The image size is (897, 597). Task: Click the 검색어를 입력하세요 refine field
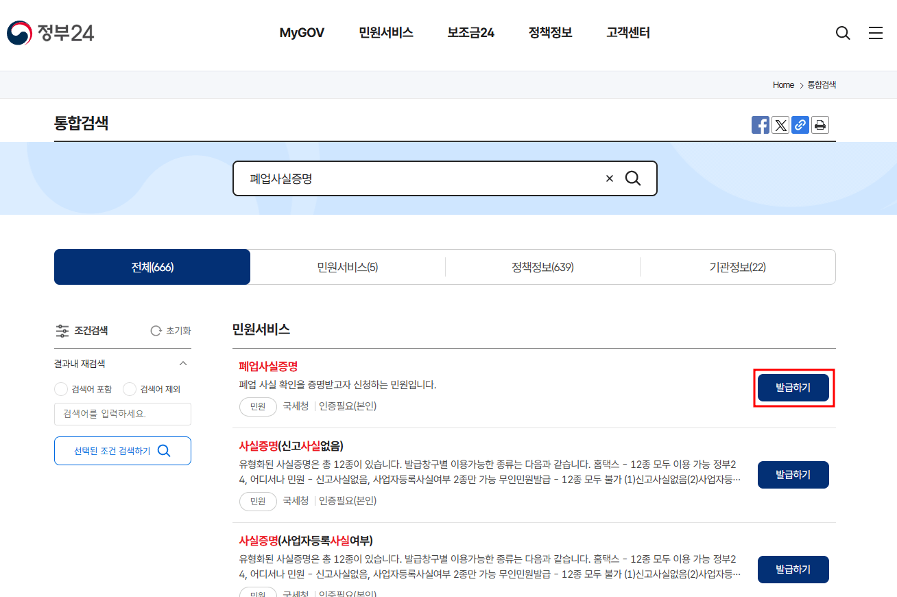123,414
